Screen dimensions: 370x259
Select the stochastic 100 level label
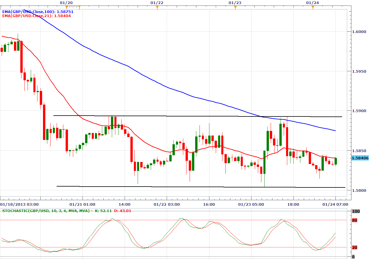(355, 211)
